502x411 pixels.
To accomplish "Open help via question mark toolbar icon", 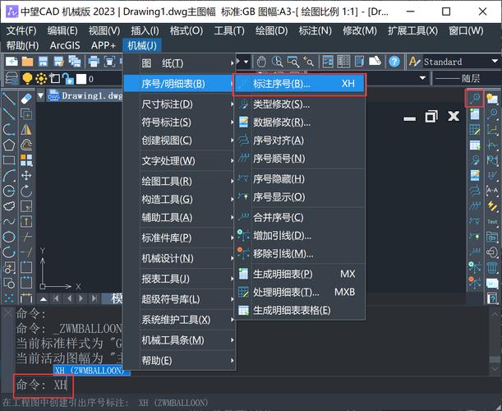I will (394, 62).
